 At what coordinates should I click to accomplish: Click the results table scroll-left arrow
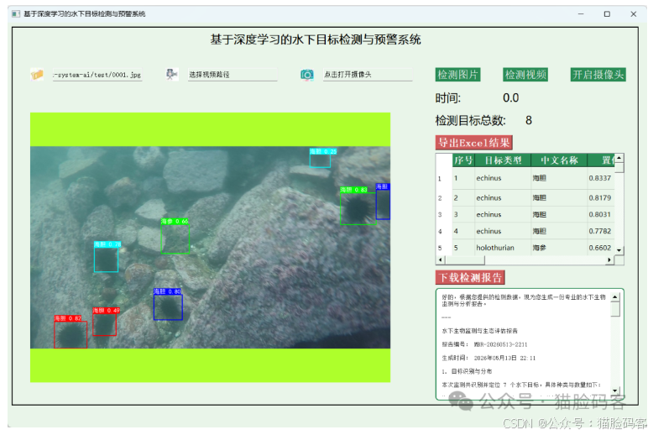pyautogui.click(x=441, y=260)
